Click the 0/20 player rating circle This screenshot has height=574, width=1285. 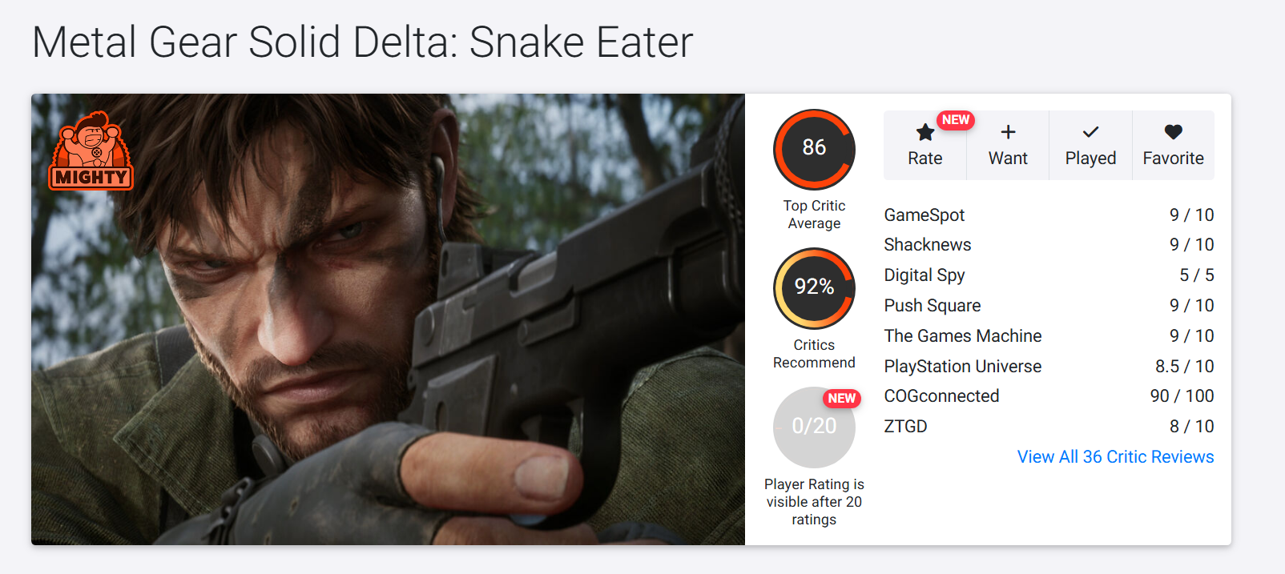pos(814,427)
